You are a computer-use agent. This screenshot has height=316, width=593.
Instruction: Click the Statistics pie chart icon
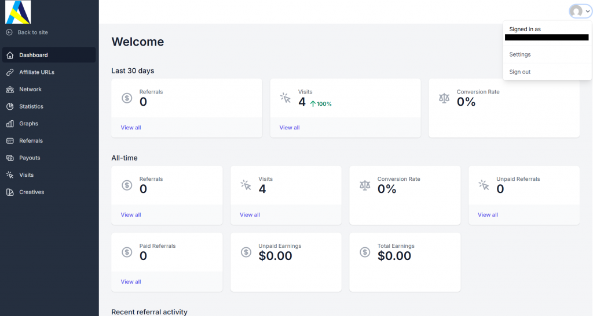9,107
